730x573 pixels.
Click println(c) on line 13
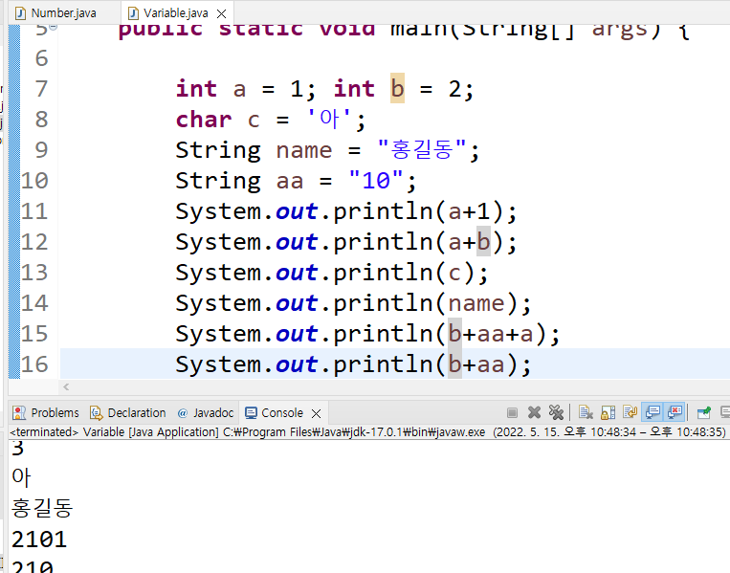click(404, 273)
